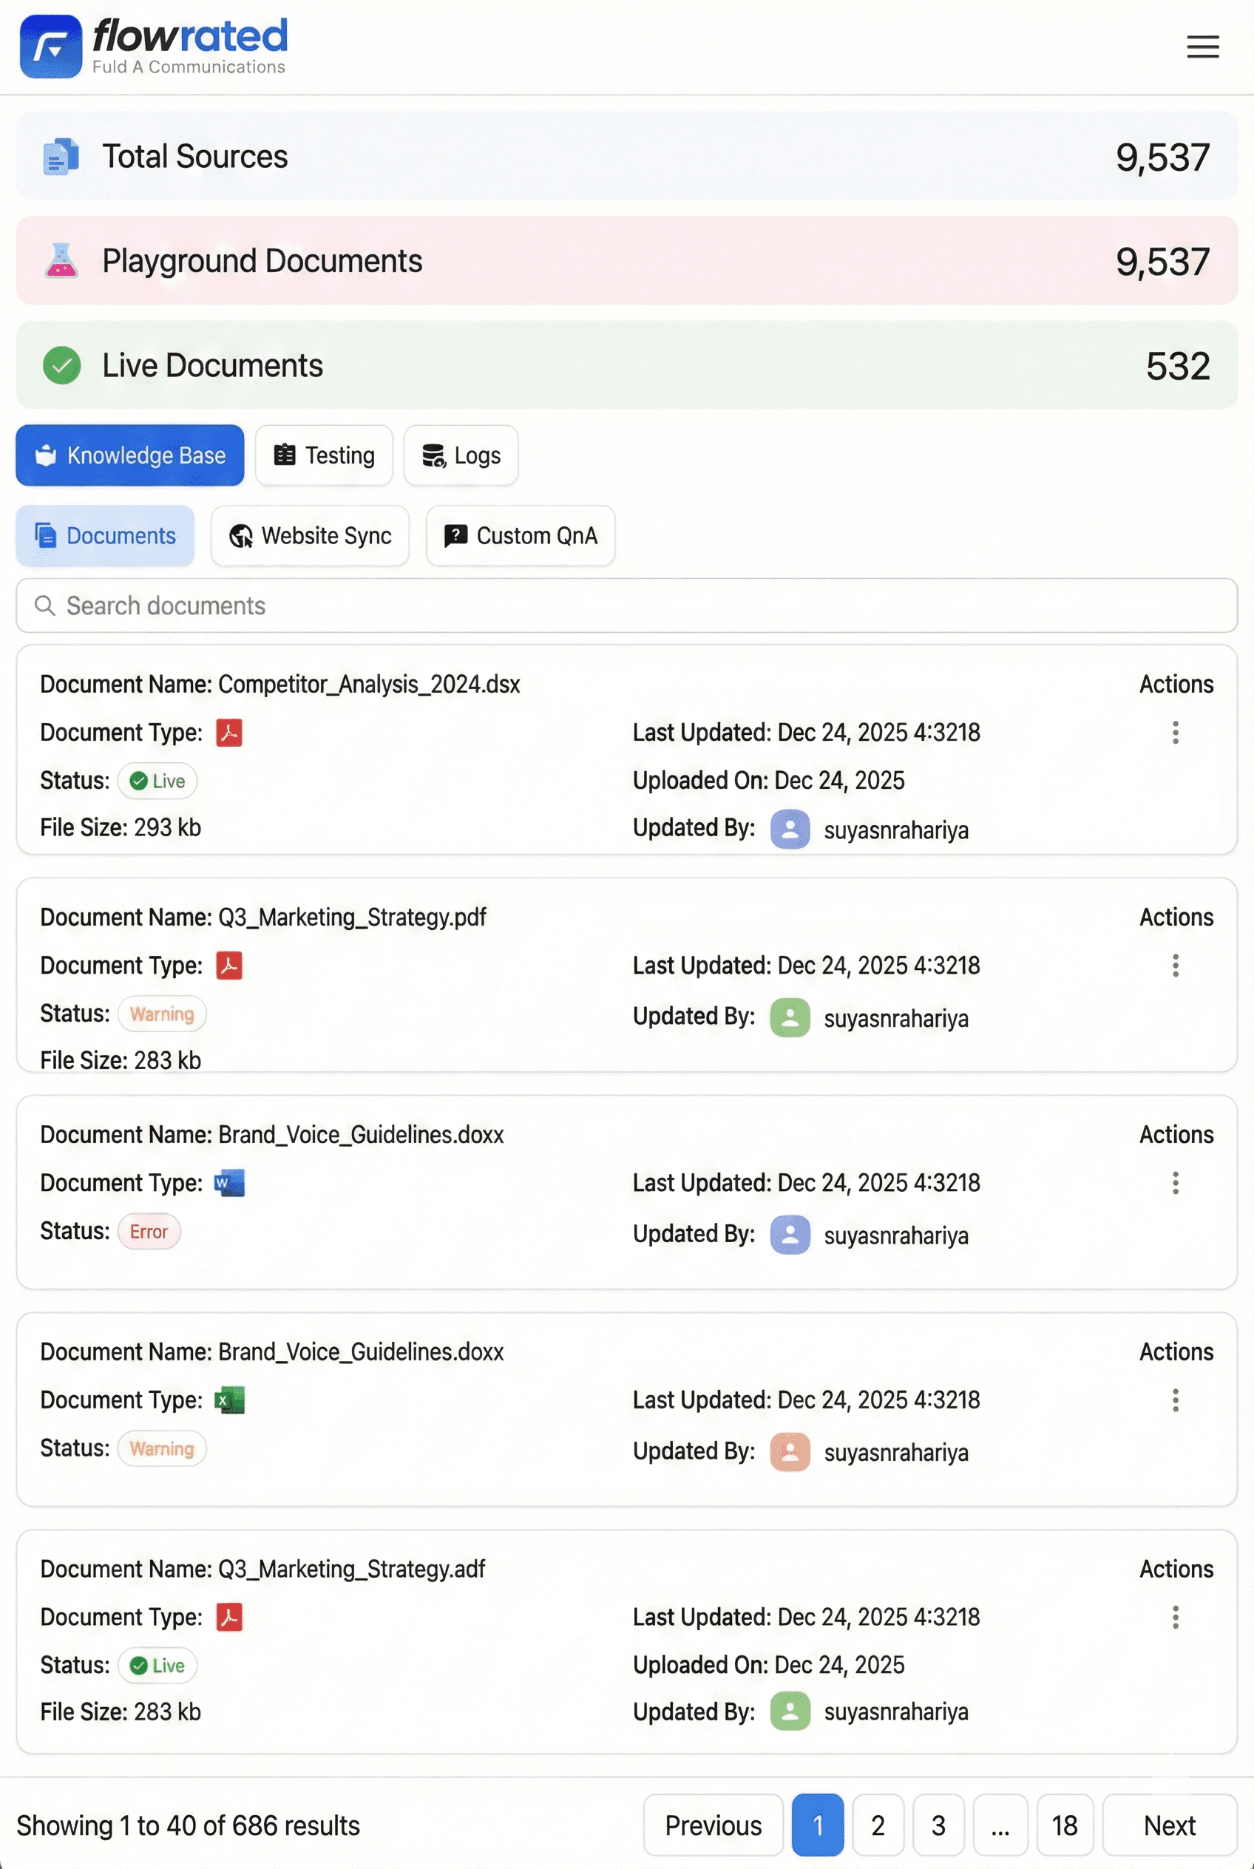Click the Previous page button

(x=714, y=1825)
